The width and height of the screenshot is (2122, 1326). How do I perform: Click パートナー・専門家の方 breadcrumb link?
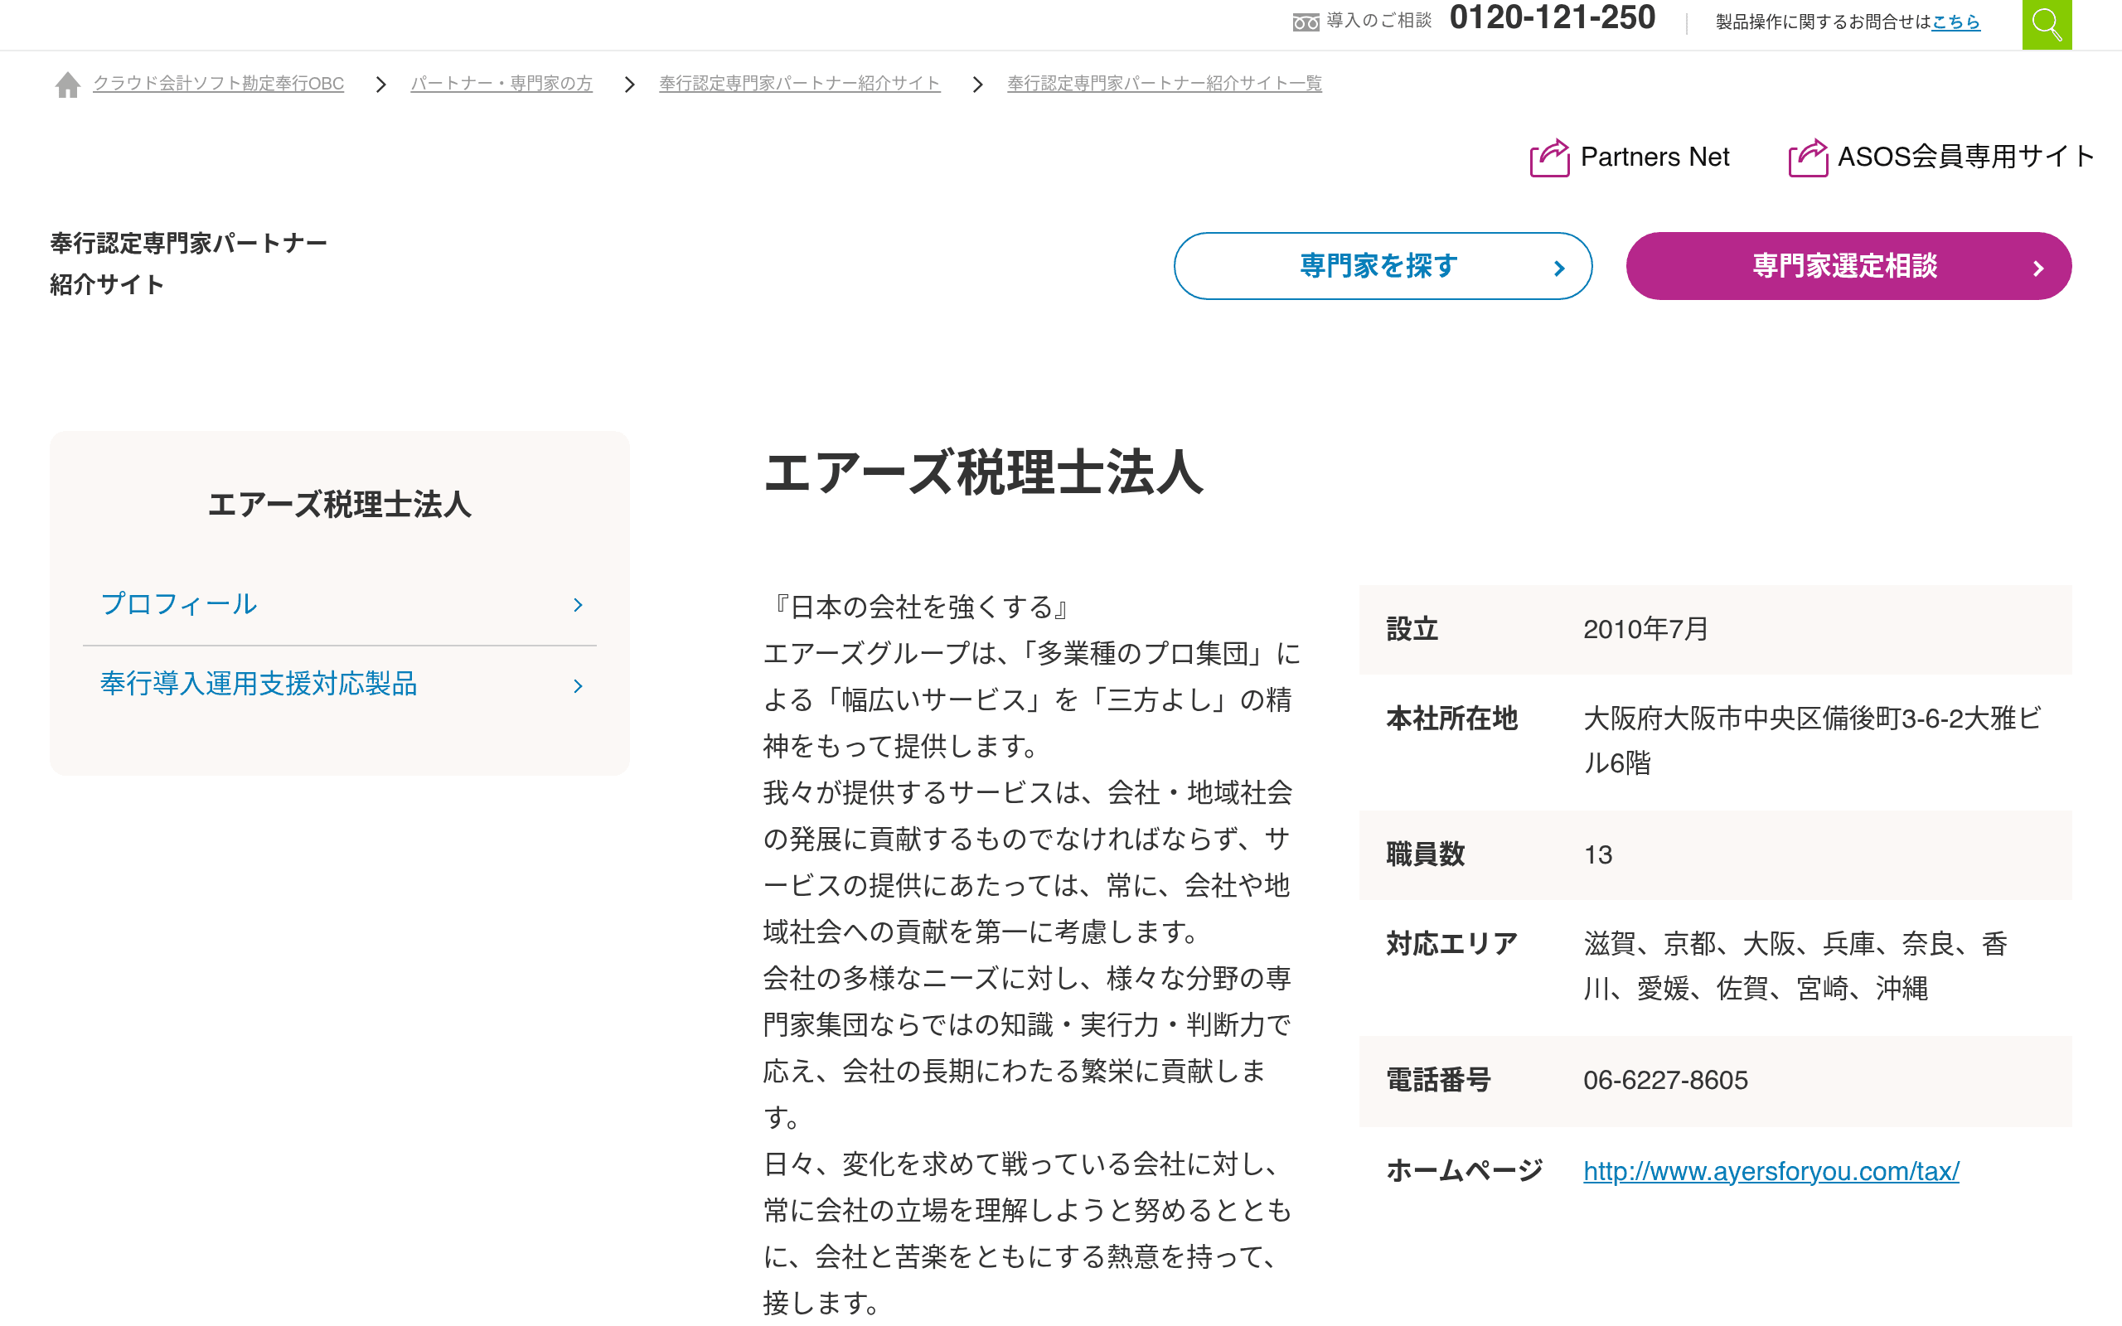[501, 84]
